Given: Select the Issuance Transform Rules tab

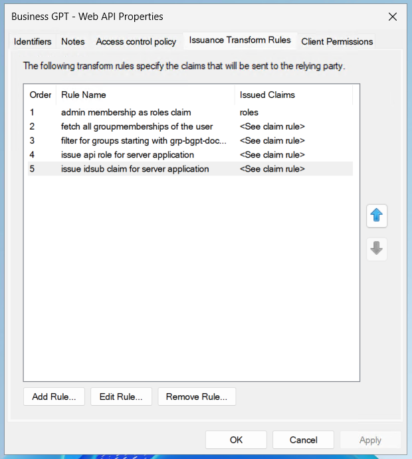Looking at the screenshot, I should click(240, 40).
